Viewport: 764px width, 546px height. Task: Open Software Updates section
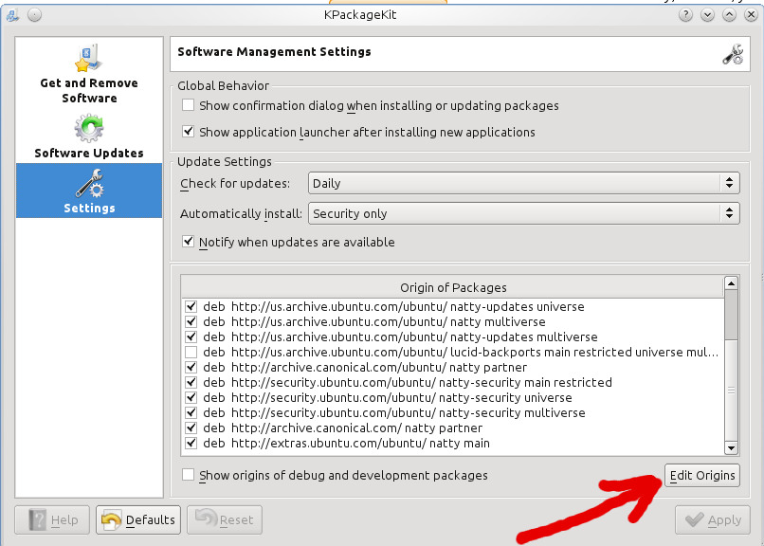click(x=89, y=136)
